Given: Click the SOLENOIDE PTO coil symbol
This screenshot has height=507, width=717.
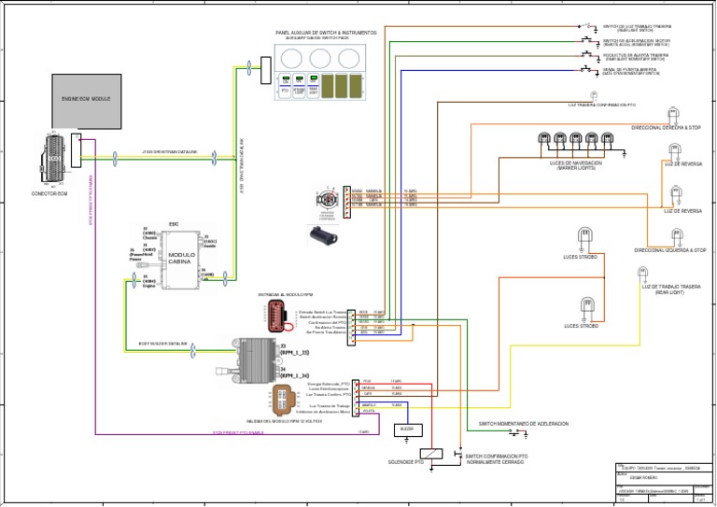Looking at the screenshot, I should click(431, 454).
